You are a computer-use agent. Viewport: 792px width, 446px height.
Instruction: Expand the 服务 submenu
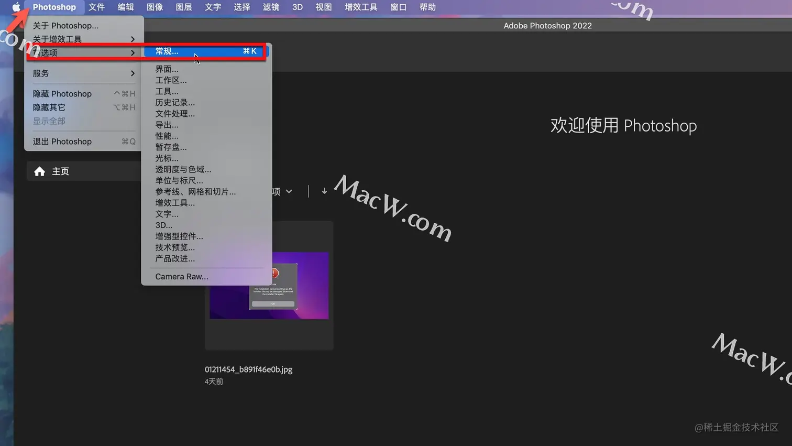click(84, 73)
